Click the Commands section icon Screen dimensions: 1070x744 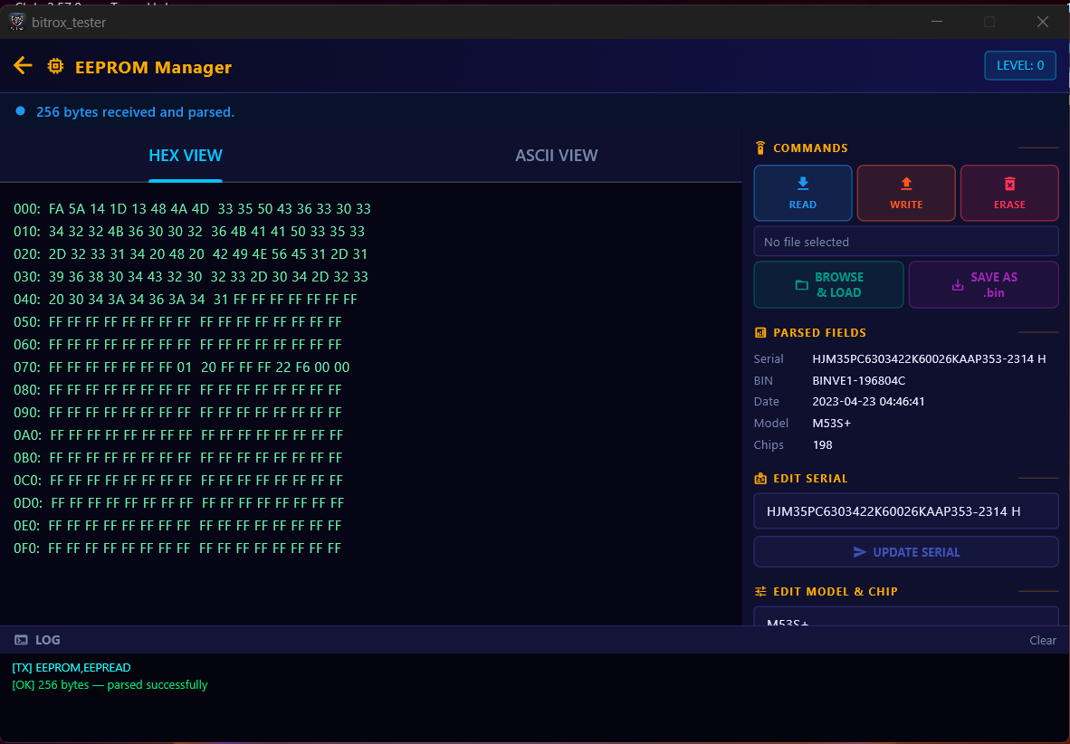(x=760, y=148)
